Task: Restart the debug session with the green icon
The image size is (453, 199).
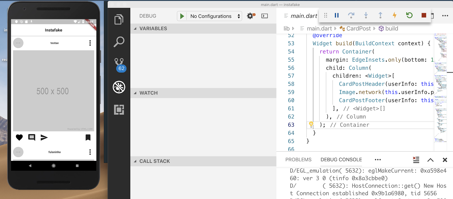Action: click(409, 15)
